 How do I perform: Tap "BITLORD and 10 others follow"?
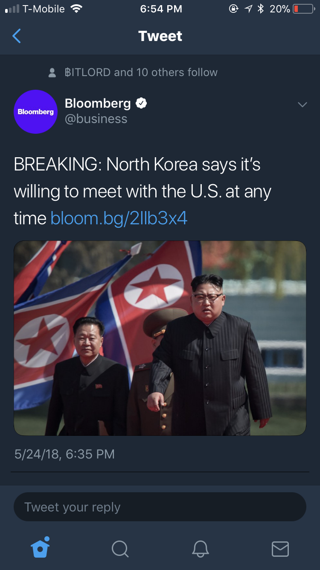tap(141, 72)
